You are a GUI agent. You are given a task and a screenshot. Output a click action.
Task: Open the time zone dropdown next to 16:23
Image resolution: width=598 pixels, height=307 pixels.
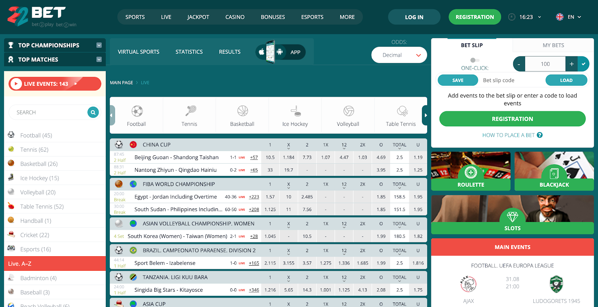point(540,17)
